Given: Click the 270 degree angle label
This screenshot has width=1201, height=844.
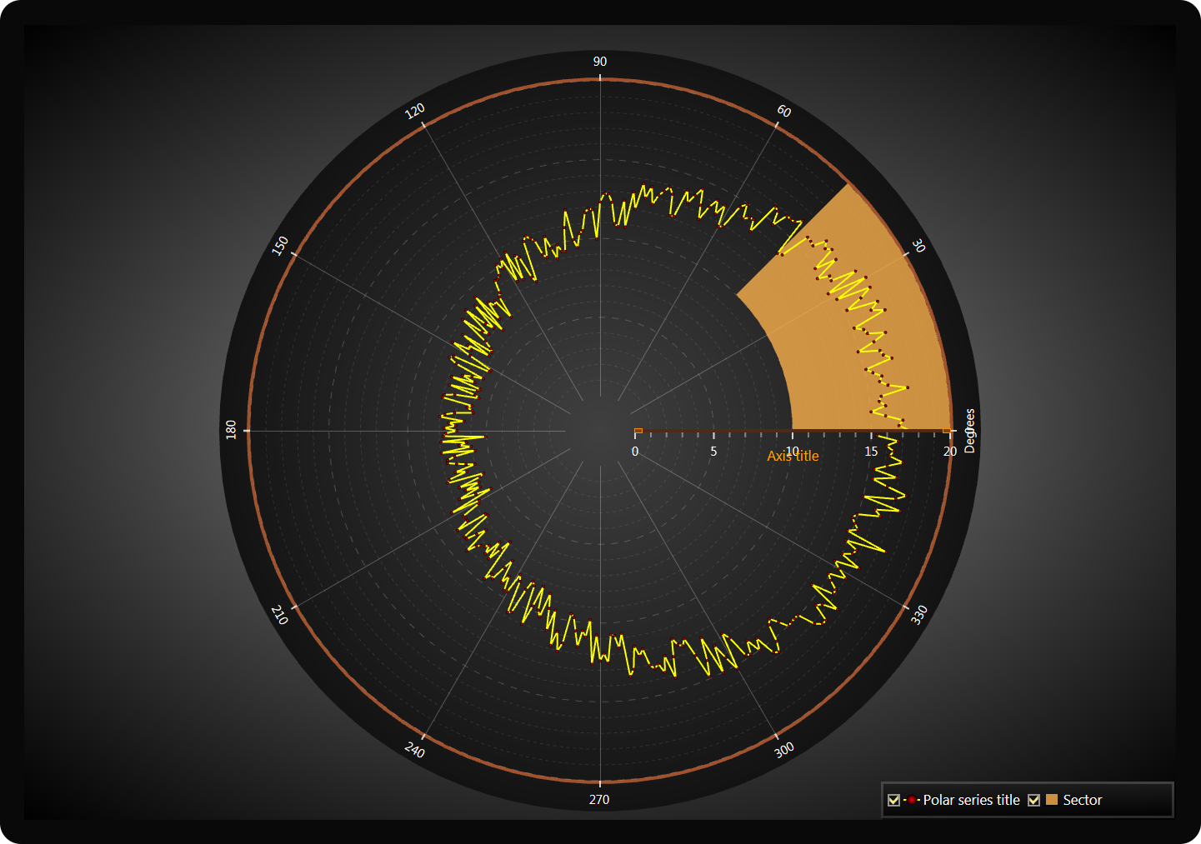Looking at the screenshot, I should coord(599,800).
